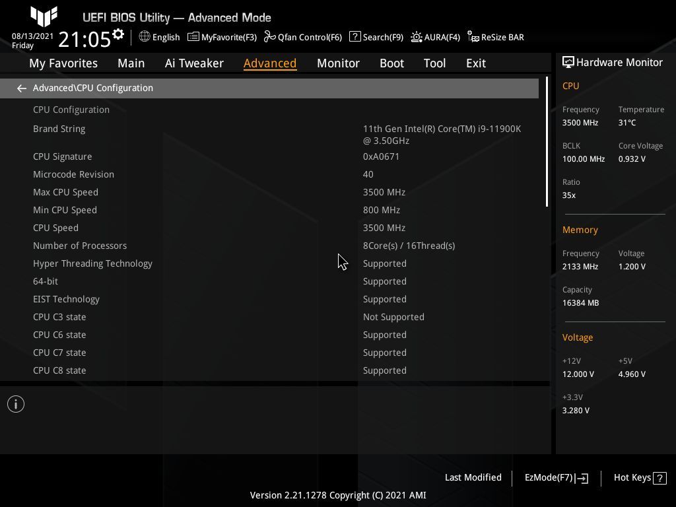This screenshot has width=676, height=507.
Task: Select Hyper Threading Technology row
Action: 269,263
